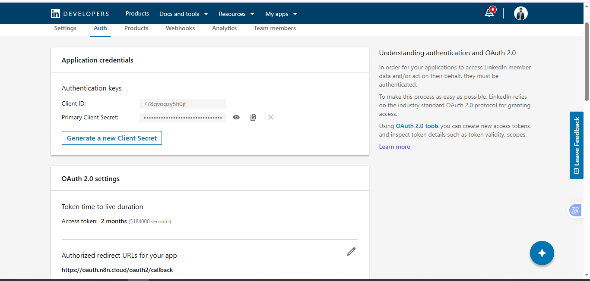Click the LinkedIn Developers logo
This screenshot has width=590, height=281.
coord(80,14)
